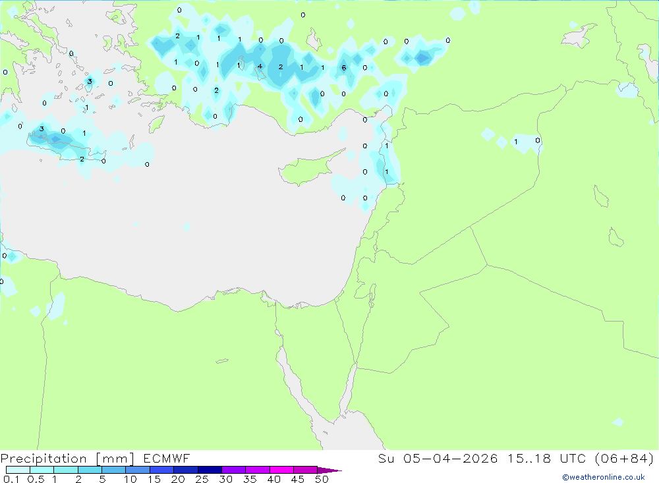
Task: Select the 'Precipitation [mm]' title text
Action: point(67,459)
